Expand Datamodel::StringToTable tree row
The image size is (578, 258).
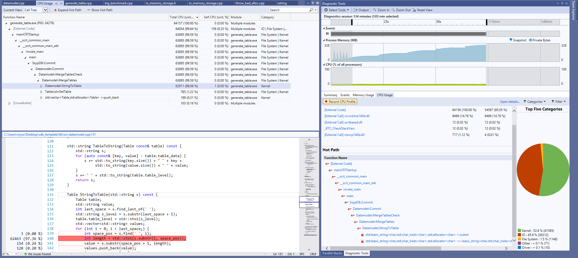click(x=41, y=86)
